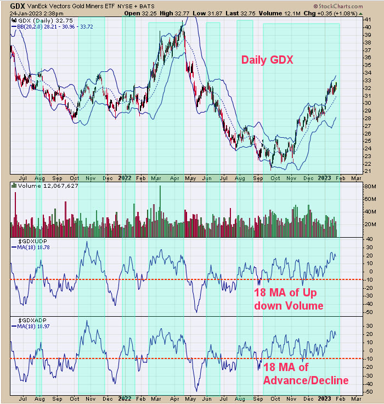Viewport: 384px width, 404px height.
Task: Click the 40 label on the up-down volume axis
Action: [x=369, y=239]
